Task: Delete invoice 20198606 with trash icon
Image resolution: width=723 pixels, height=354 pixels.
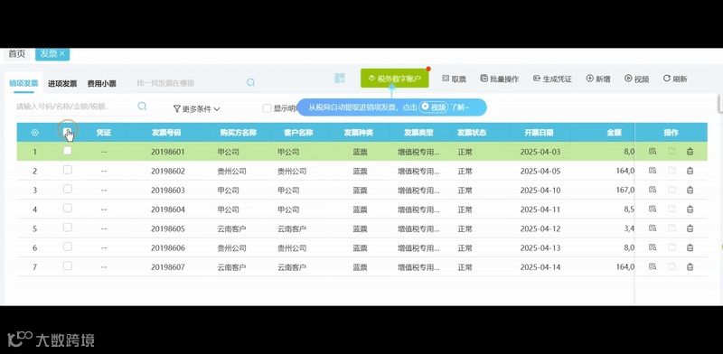Action: coord(690,247)
